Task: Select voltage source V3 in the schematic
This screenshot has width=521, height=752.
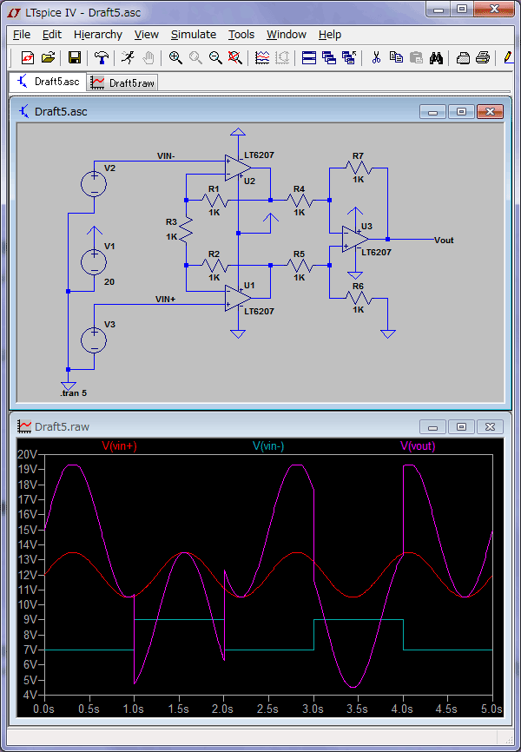Action: pyautogui.click(x=94, y=340)
